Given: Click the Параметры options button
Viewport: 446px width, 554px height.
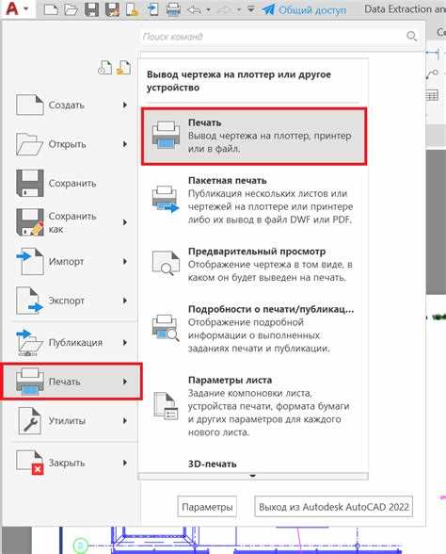Looking at the screenshot, I should coord(207,507).
